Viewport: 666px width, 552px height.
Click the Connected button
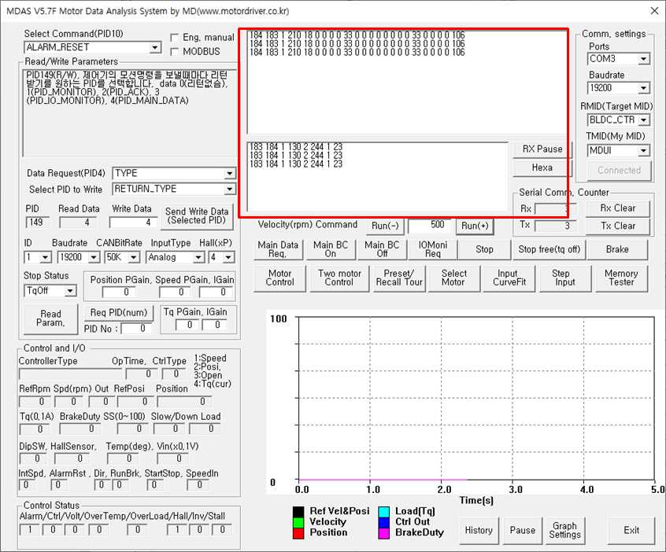pos(620,171)
